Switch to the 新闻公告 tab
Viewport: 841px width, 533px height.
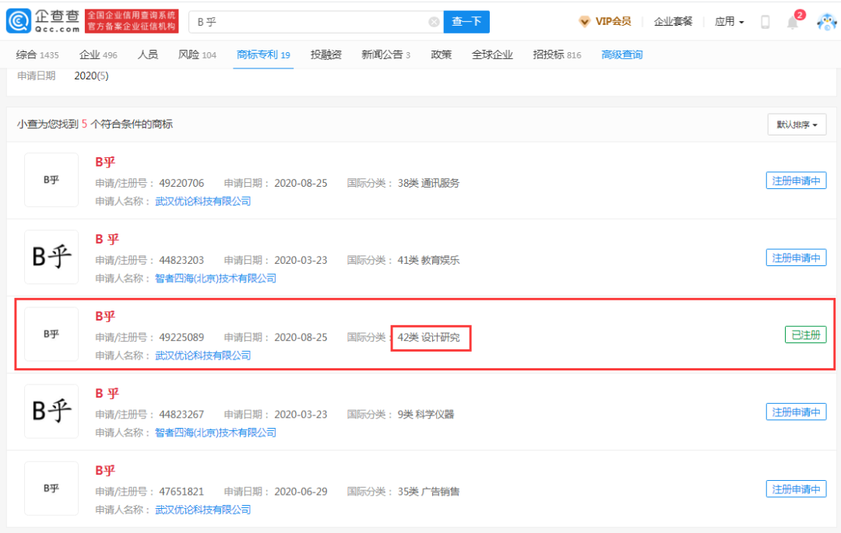click(385, 54)
